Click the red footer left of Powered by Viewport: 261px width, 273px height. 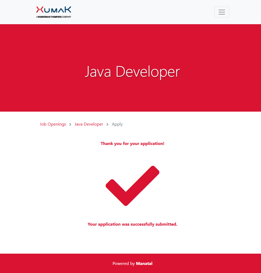point(54,264)
